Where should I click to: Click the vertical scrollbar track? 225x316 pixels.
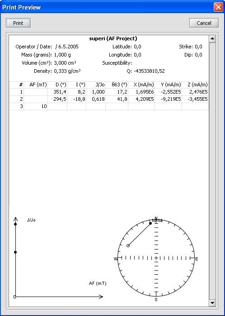(212, 170)
